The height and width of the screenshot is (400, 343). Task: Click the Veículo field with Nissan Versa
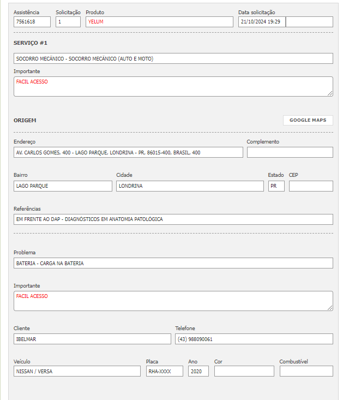pyautogui.click(x=77, y=371)
